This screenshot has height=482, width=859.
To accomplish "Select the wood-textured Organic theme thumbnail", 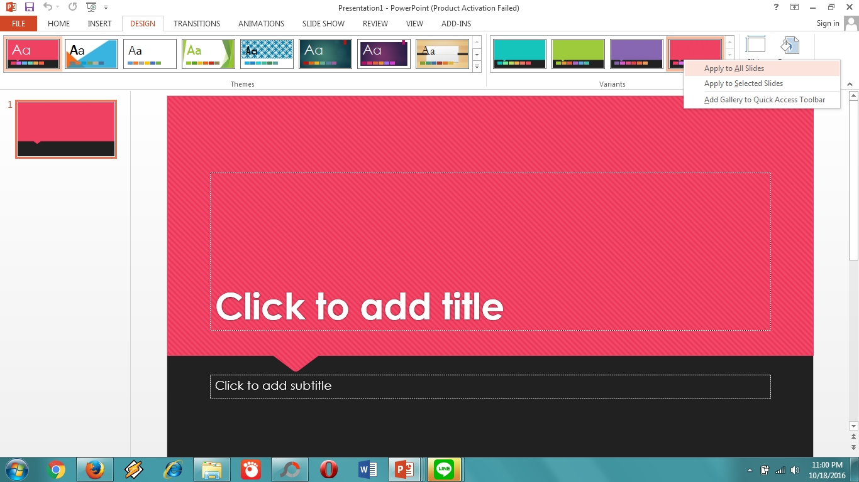I will click(442, 54).
